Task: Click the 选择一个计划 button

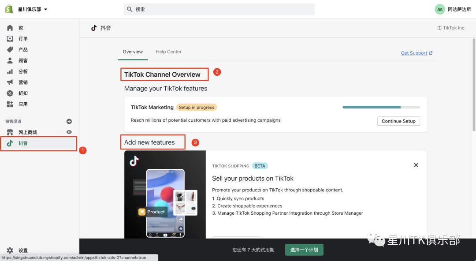Action: click(304, 250)
